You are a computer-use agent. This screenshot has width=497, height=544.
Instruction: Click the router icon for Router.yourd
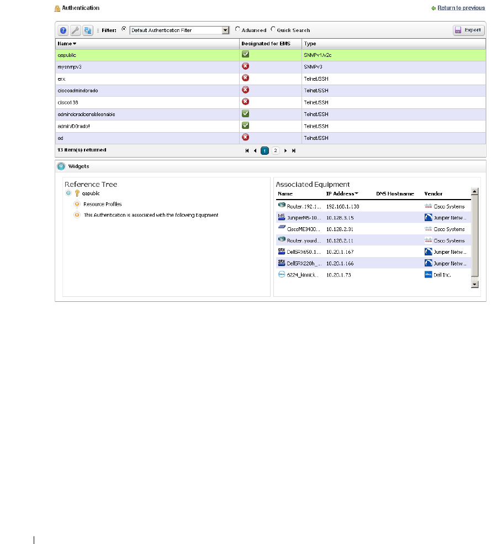[282, 239]
